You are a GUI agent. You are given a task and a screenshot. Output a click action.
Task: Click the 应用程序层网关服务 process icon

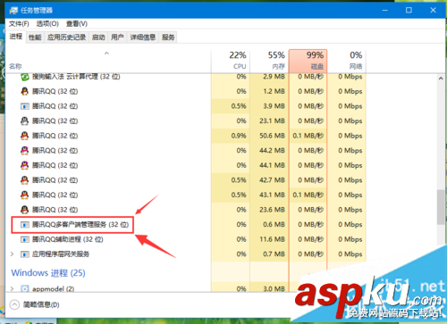[x=24, y=254]
